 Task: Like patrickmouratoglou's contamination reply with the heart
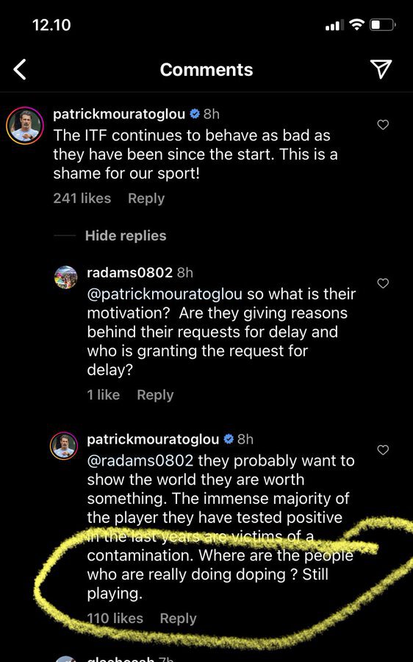pyautogui.click(x=383, y=449)
